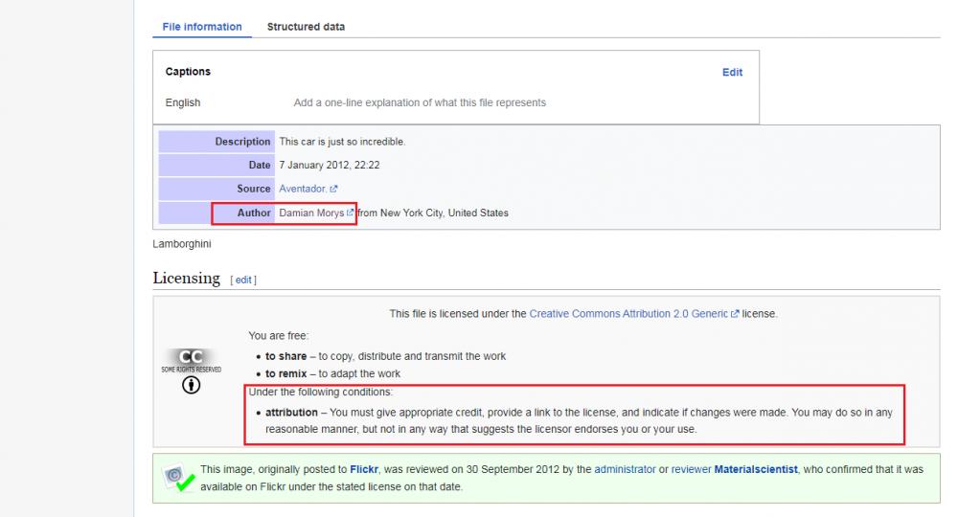Image resolution: width=958 pixels, height=517 pixels.
Task: Click the text This car is just so incredible
Action: pos(342,142)
